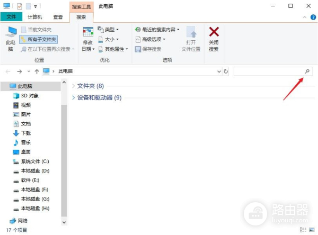318x235 pixels.
Task: Open the 类型 filter dropdown
Action: coord(108,30)
